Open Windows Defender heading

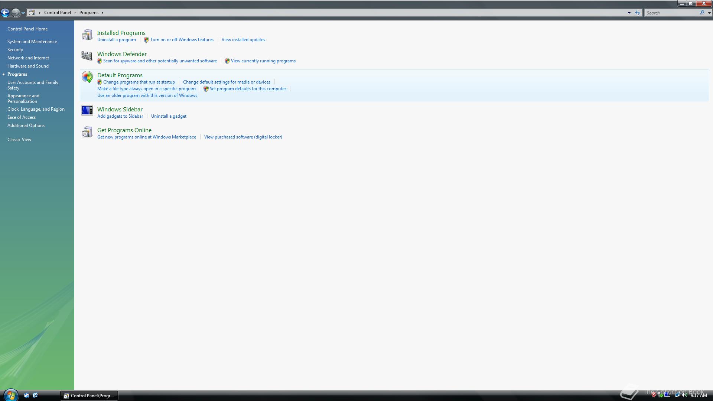pos(122,54)
